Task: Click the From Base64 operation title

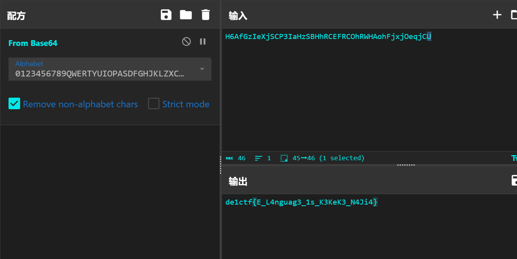Action: pos(33,43)
